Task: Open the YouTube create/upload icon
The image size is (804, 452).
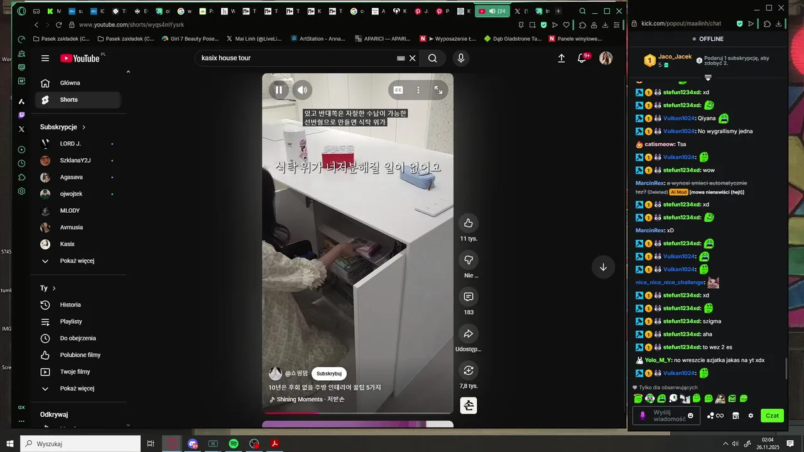Action: (562, 58)
